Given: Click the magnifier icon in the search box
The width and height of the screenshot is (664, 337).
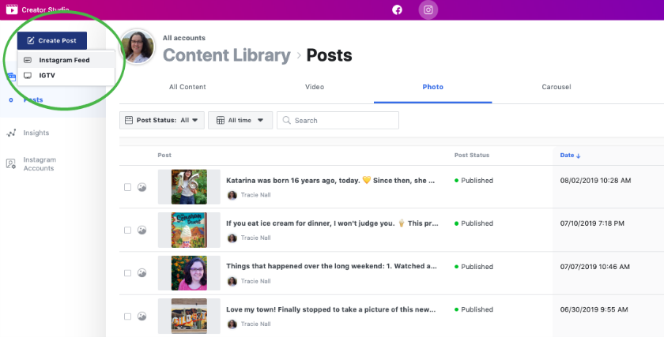Looking at the screenshot, I should (x=287, y=121).
